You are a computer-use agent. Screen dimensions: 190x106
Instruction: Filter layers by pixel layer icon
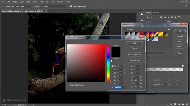click(161, 17)
